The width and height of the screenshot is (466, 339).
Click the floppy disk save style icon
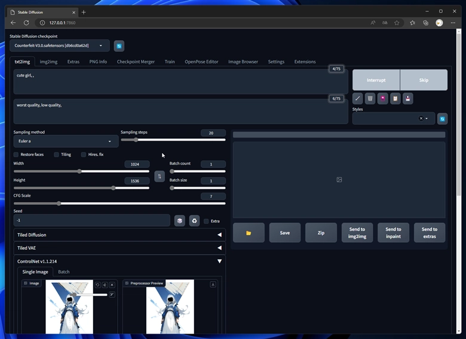[407, 99]
